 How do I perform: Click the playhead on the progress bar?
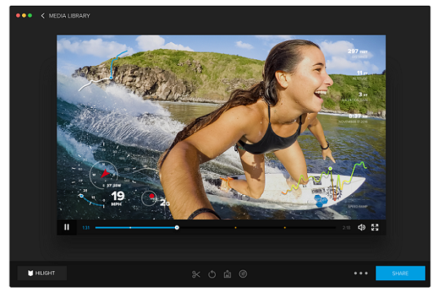pos(177,227)
